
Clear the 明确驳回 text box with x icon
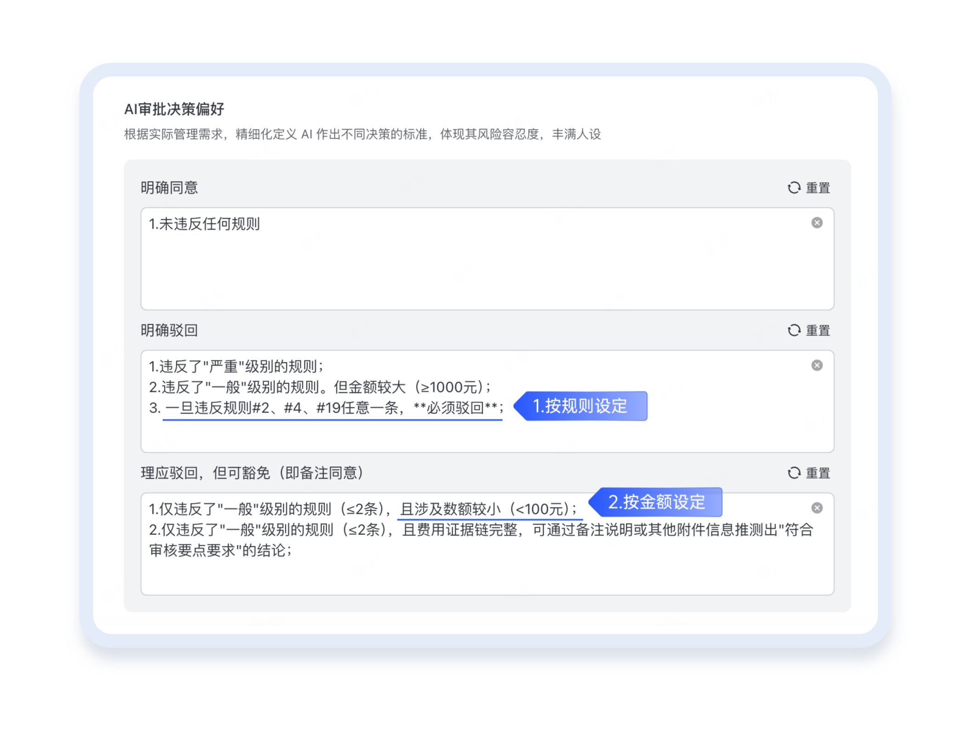(x=817, y=366)
